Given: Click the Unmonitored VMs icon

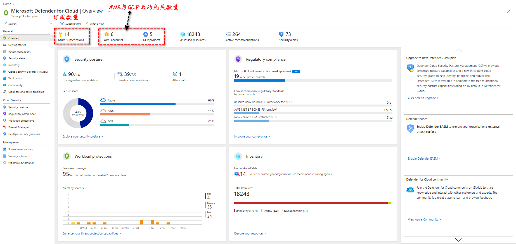Looking at the screenshot, I should coord(237,174).
